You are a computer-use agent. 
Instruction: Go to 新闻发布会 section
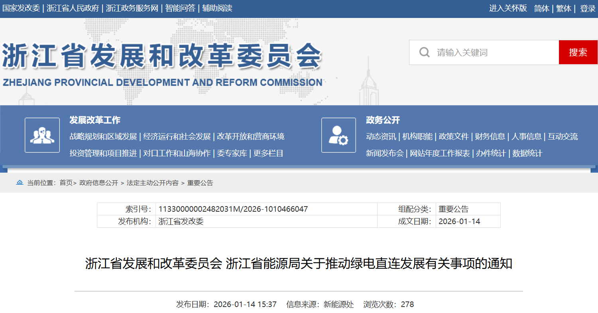385,154
